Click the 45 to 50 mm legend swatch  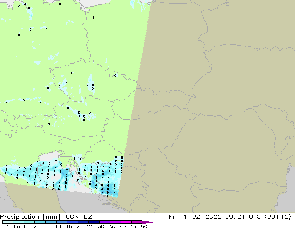tap(137, 222)
